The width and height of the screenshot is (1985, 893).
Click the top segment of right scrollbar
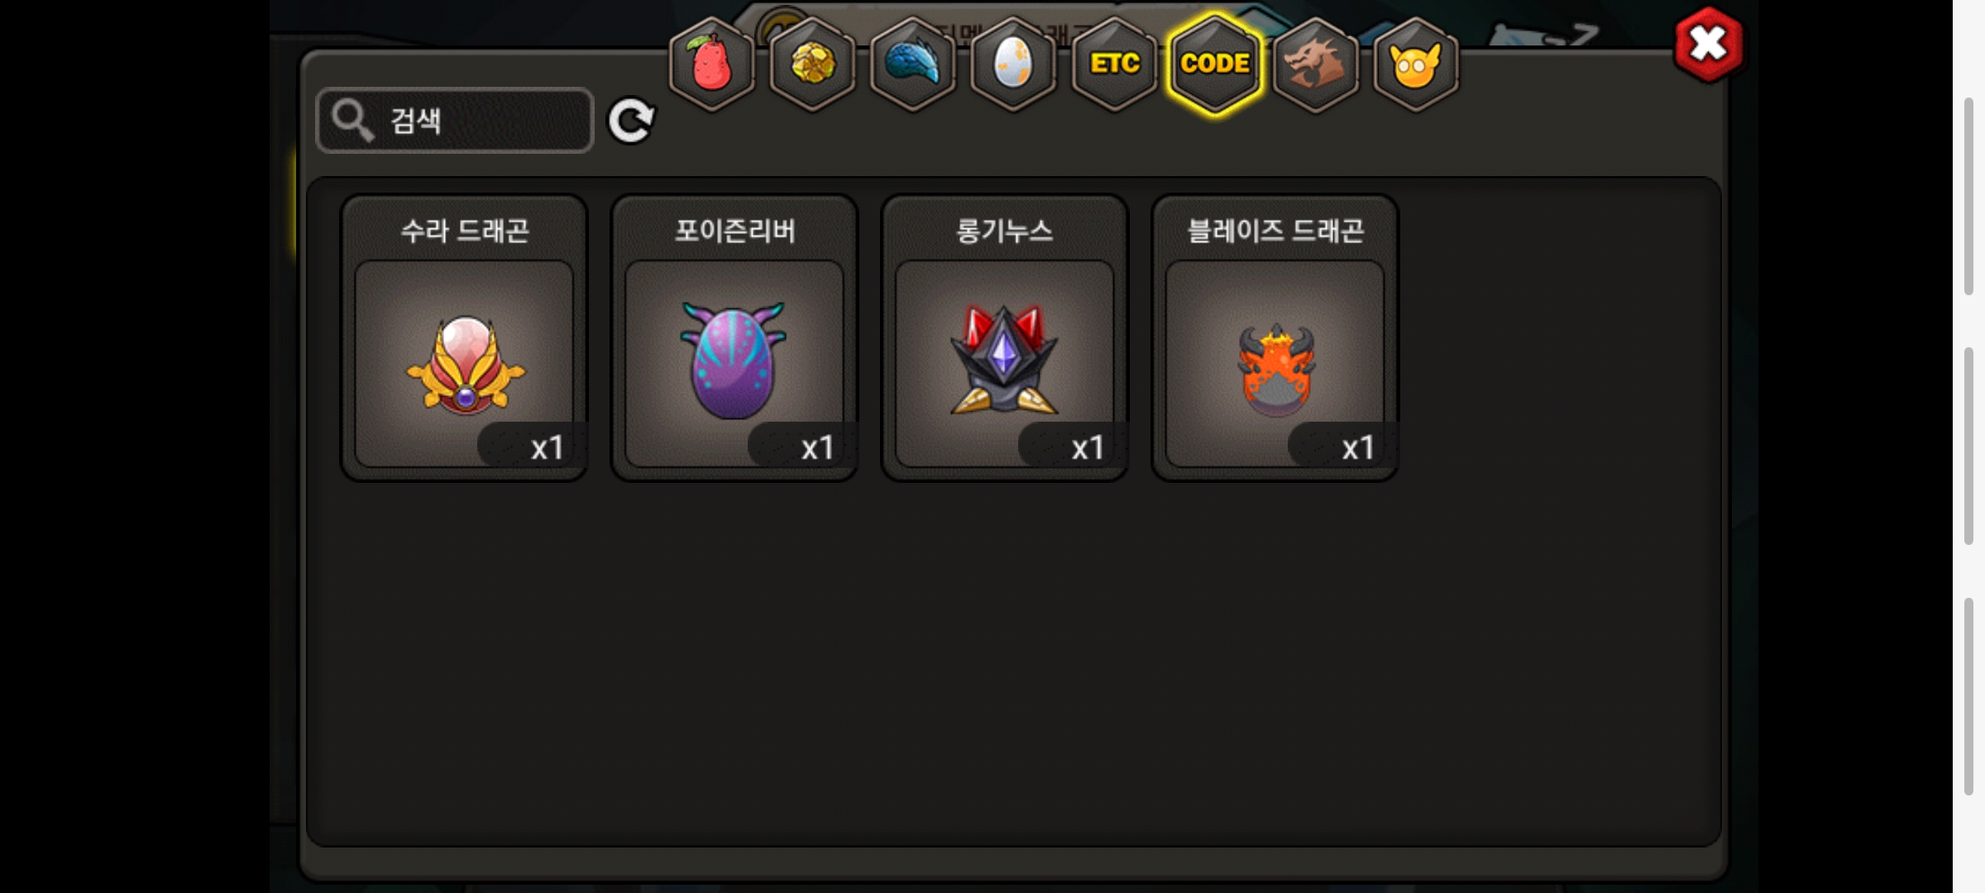[1969, 196]
